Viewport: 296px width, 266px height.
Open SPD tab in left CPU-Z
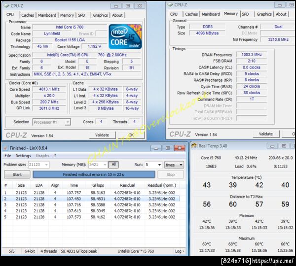(x=81, y=15)
